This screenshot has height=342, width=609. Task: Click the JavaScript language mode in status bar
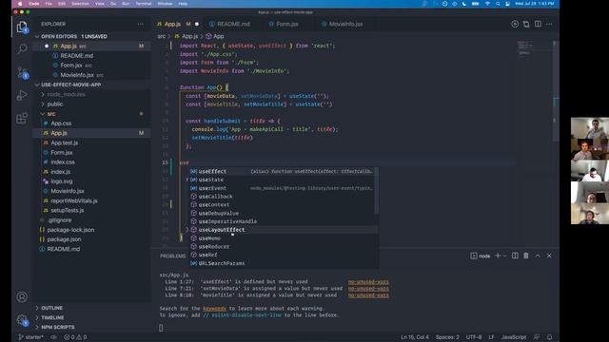514,337
